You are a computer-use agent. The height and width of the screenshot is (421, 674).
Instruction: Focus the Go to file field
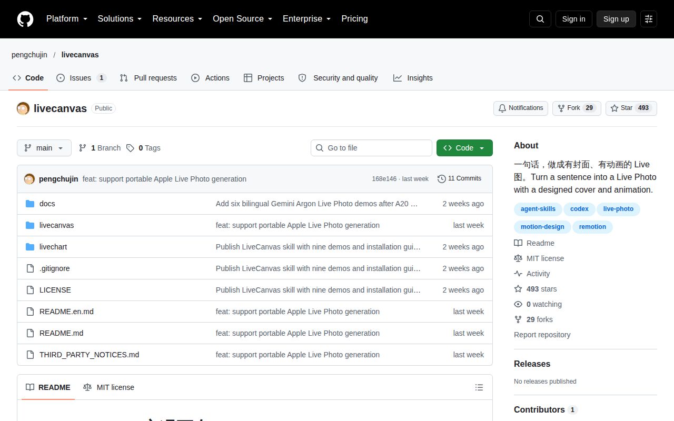coord(371,148)
